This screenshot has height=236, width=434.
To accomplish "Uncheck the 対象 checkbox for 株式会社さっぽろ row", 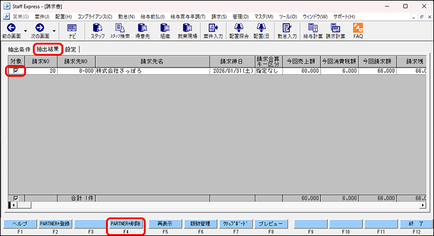I will pos(15,71).
